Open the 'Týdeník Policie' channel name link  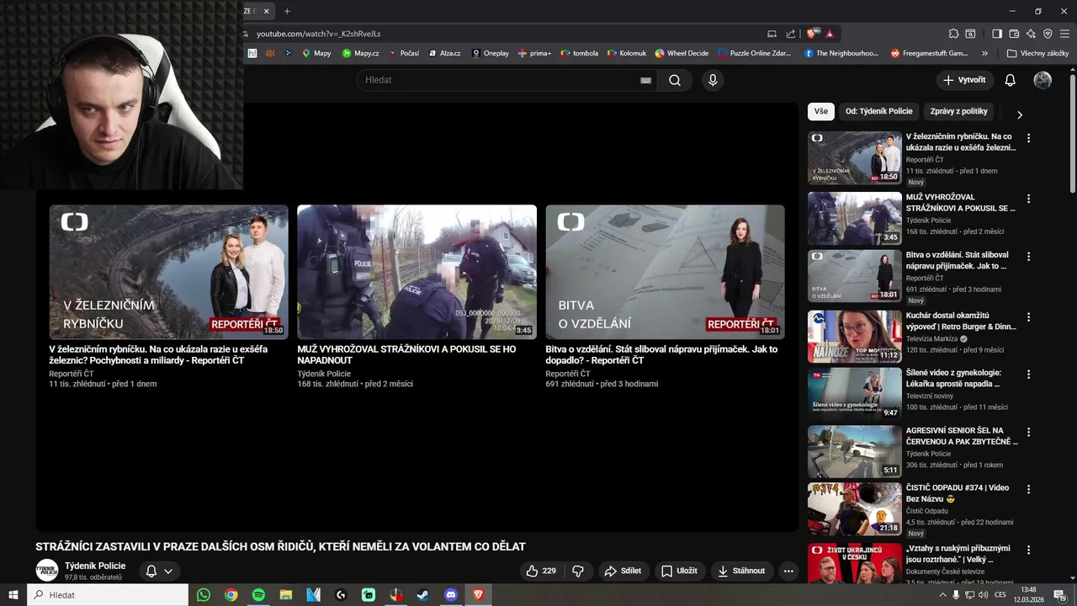pos(95,566)
